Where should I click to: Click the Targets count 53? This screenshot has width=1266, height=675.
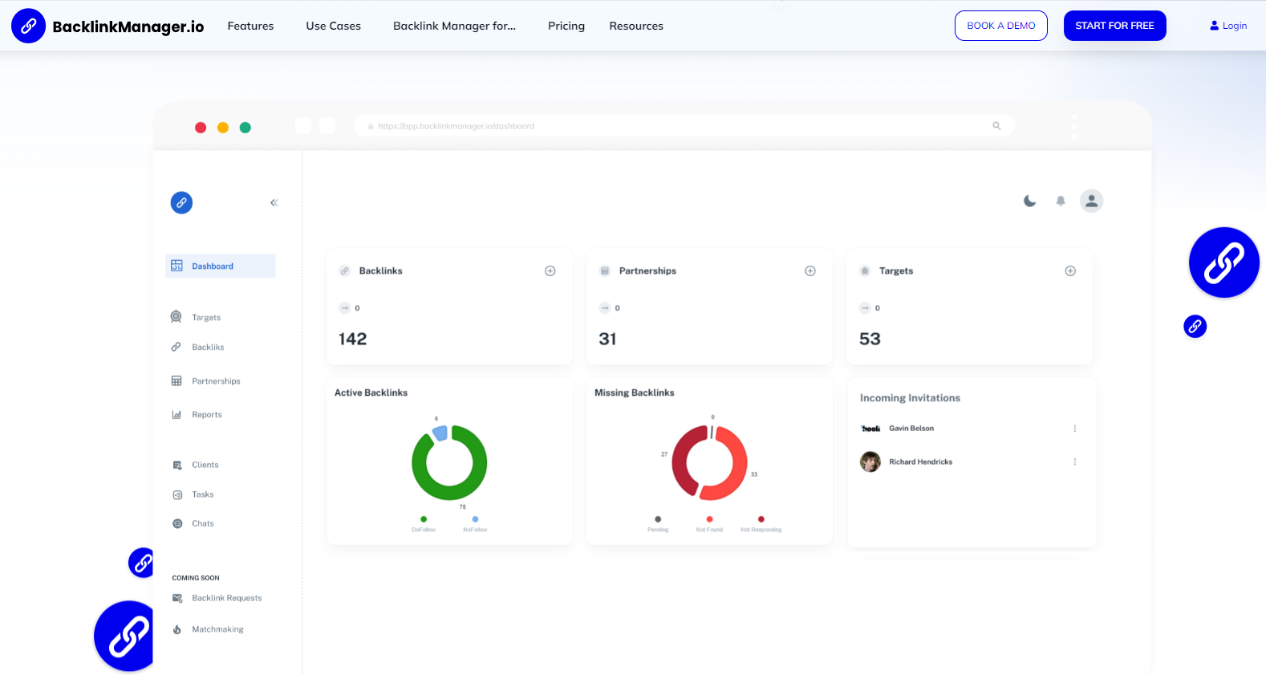pos(870,340)
